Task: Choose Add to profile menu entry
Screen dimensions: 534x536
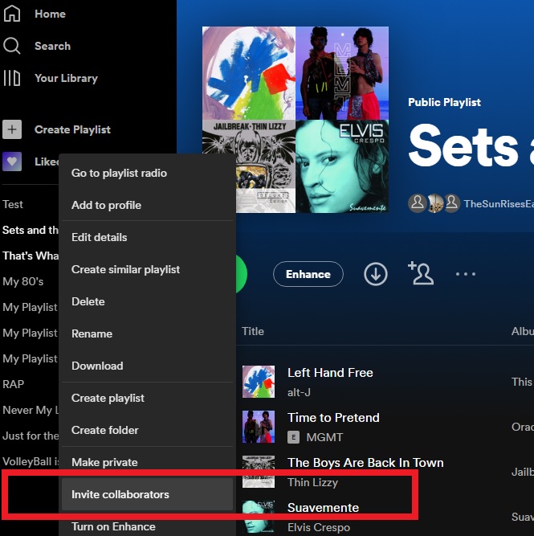Action: pos(147,205)
